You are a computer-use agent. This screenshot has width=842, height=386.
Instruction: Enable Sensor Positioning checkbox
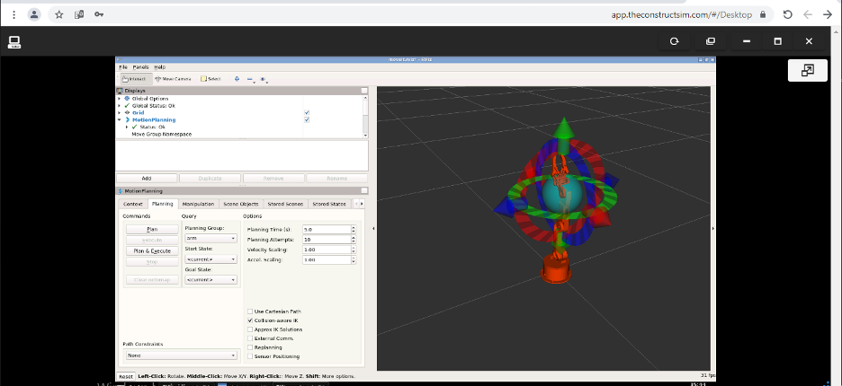tap(250, 356)
